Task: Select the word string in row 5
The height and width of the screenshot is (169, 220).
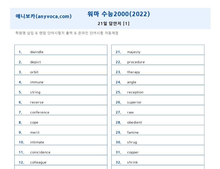Action: tap(35, 92)
